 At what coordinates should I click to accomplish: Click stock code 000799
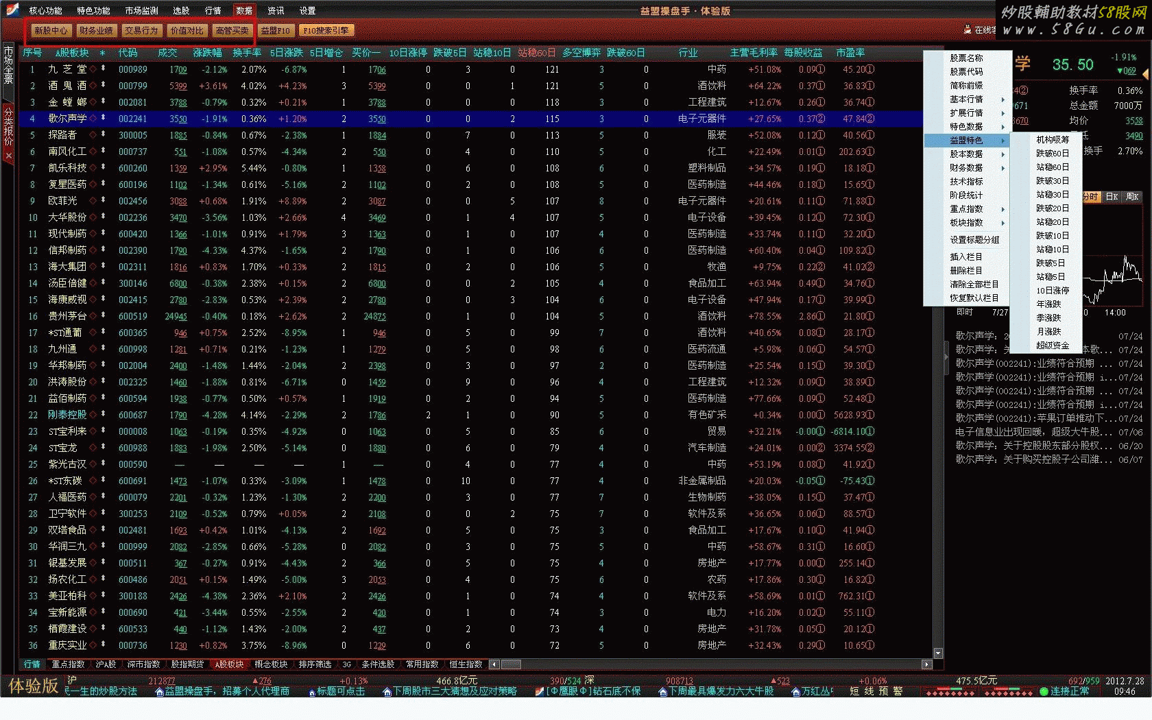132,86
